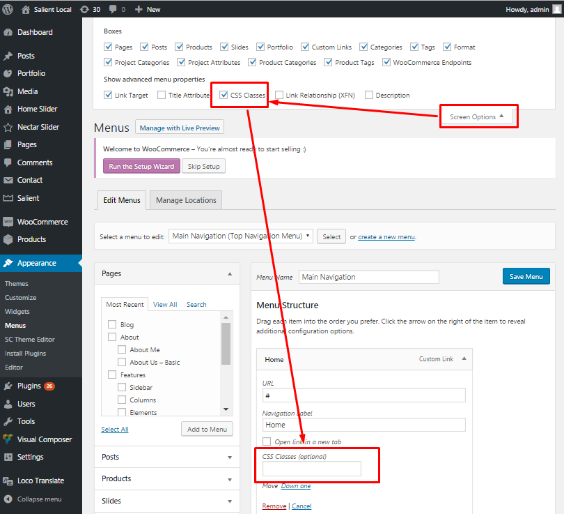
Task: Uncheck the CSS Classes checkbox
Action: (x=224, y=95)
